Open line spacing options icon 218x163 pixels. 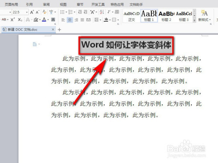click(x=96, y=20)
